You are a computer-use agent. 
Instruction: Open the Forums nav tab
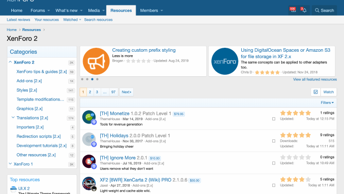click(x=37, y=10)
